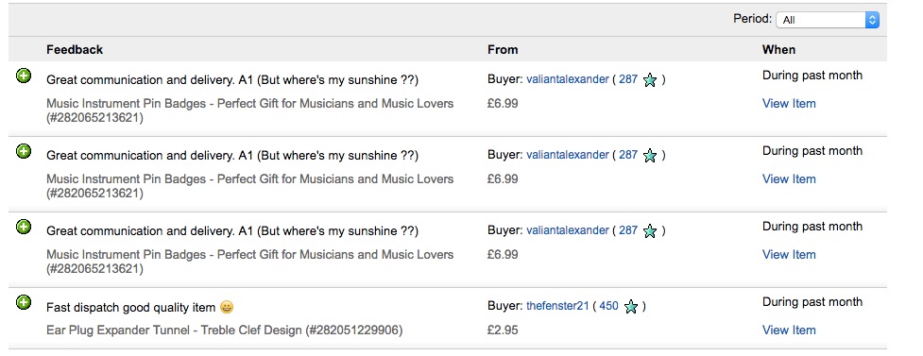This screenshot has width=923, height=356.
Task: Click View Item in the third Pin Badges row
Action: (x=789, y=255)
